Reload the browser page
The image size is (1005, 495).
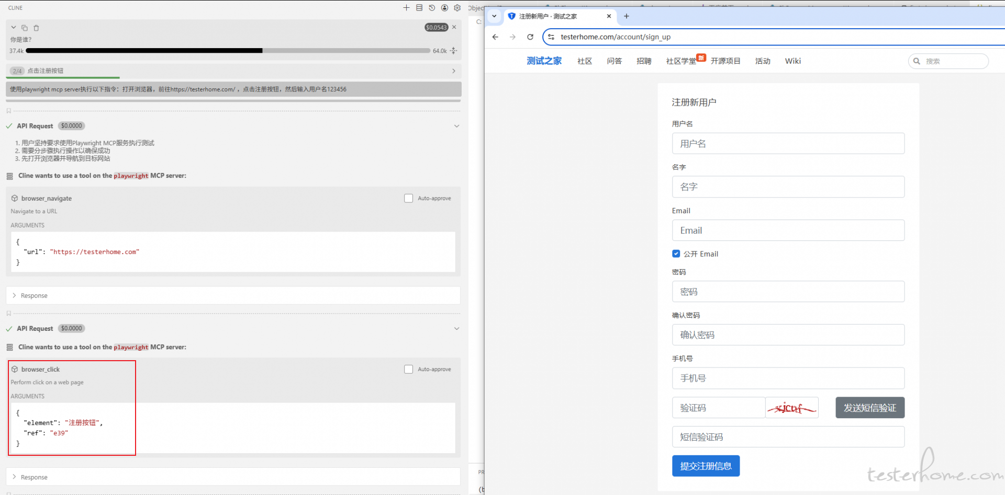pos(530,37)
